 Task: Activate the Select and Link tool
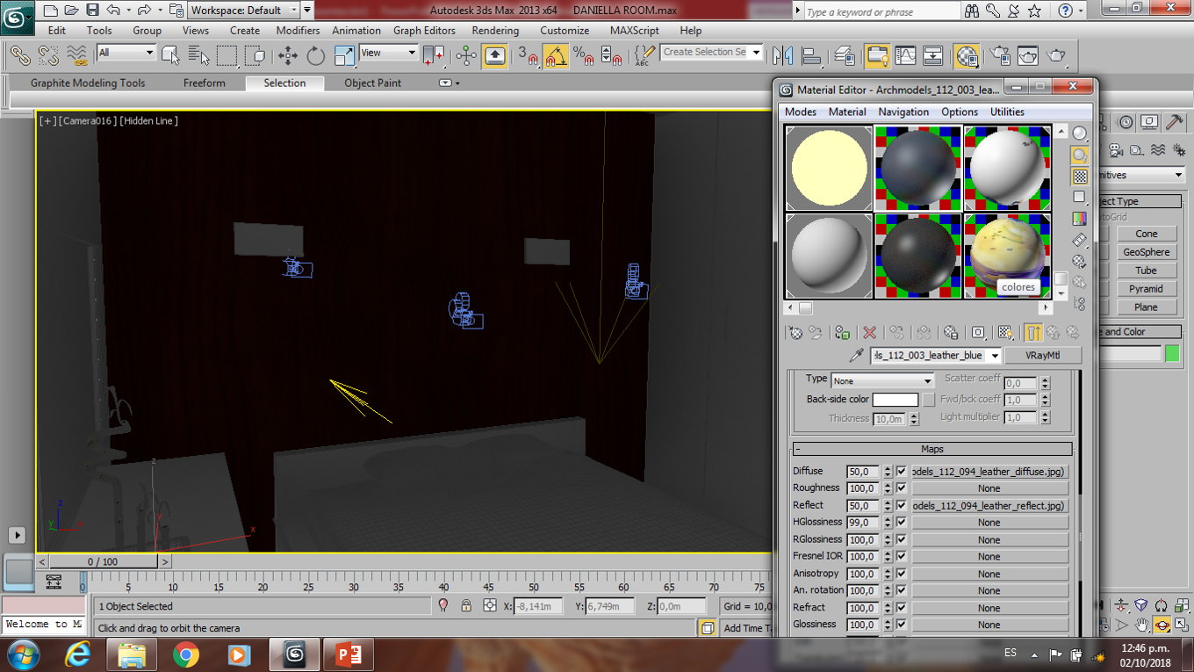20,55
